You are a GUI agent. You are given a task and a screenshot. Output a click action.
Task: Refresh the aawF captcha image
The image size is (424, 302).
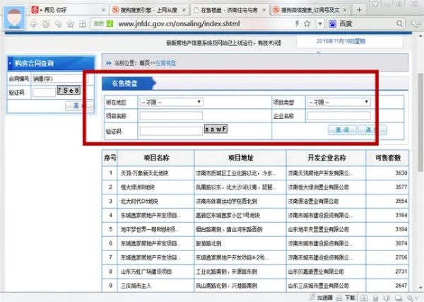[x=216, y=129]
